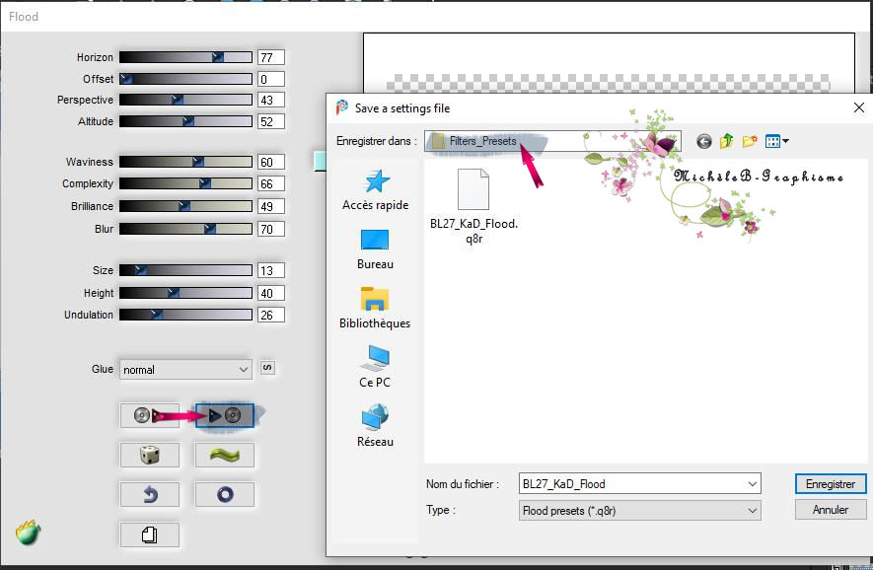The height and width of the screenshot is (570, 873).
Task: Click the Waviness value field showing 60
Action: coord(271,162)
